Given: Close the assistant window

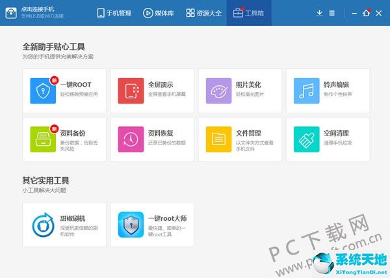Looking at the screenshot, I should (378, 13).
